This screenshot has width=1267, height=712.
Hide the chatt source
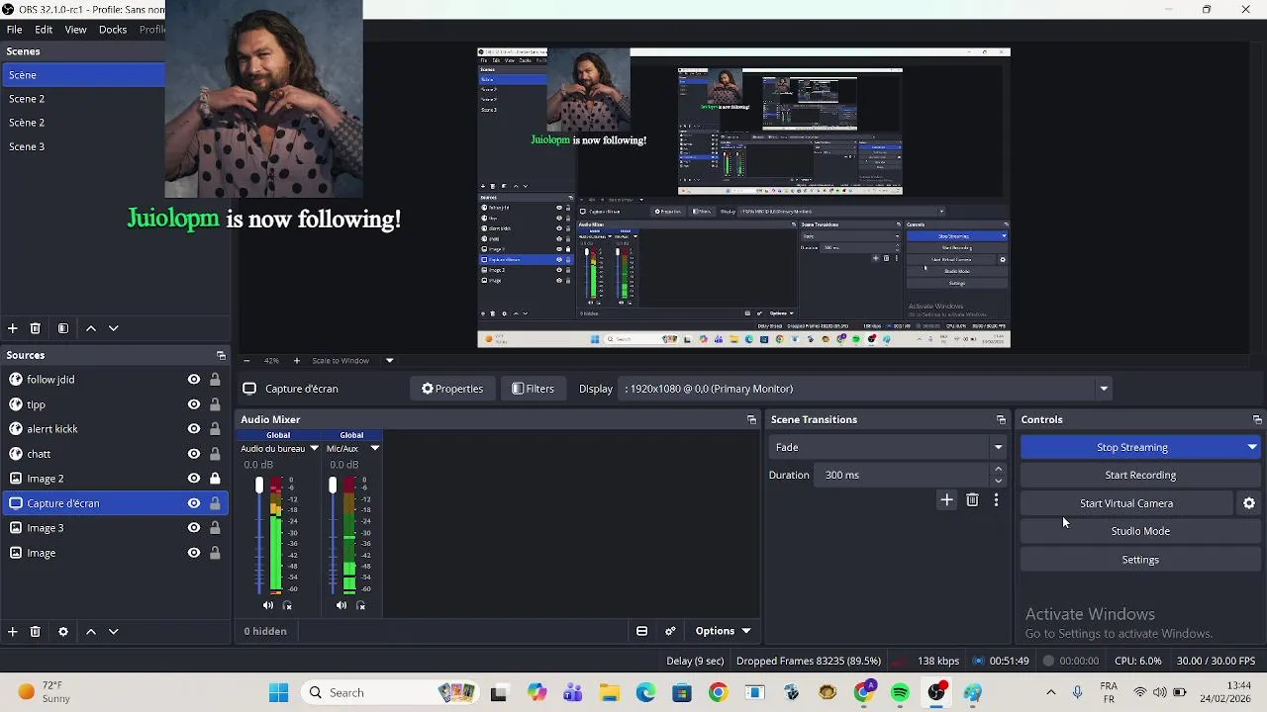click(194, 454)
